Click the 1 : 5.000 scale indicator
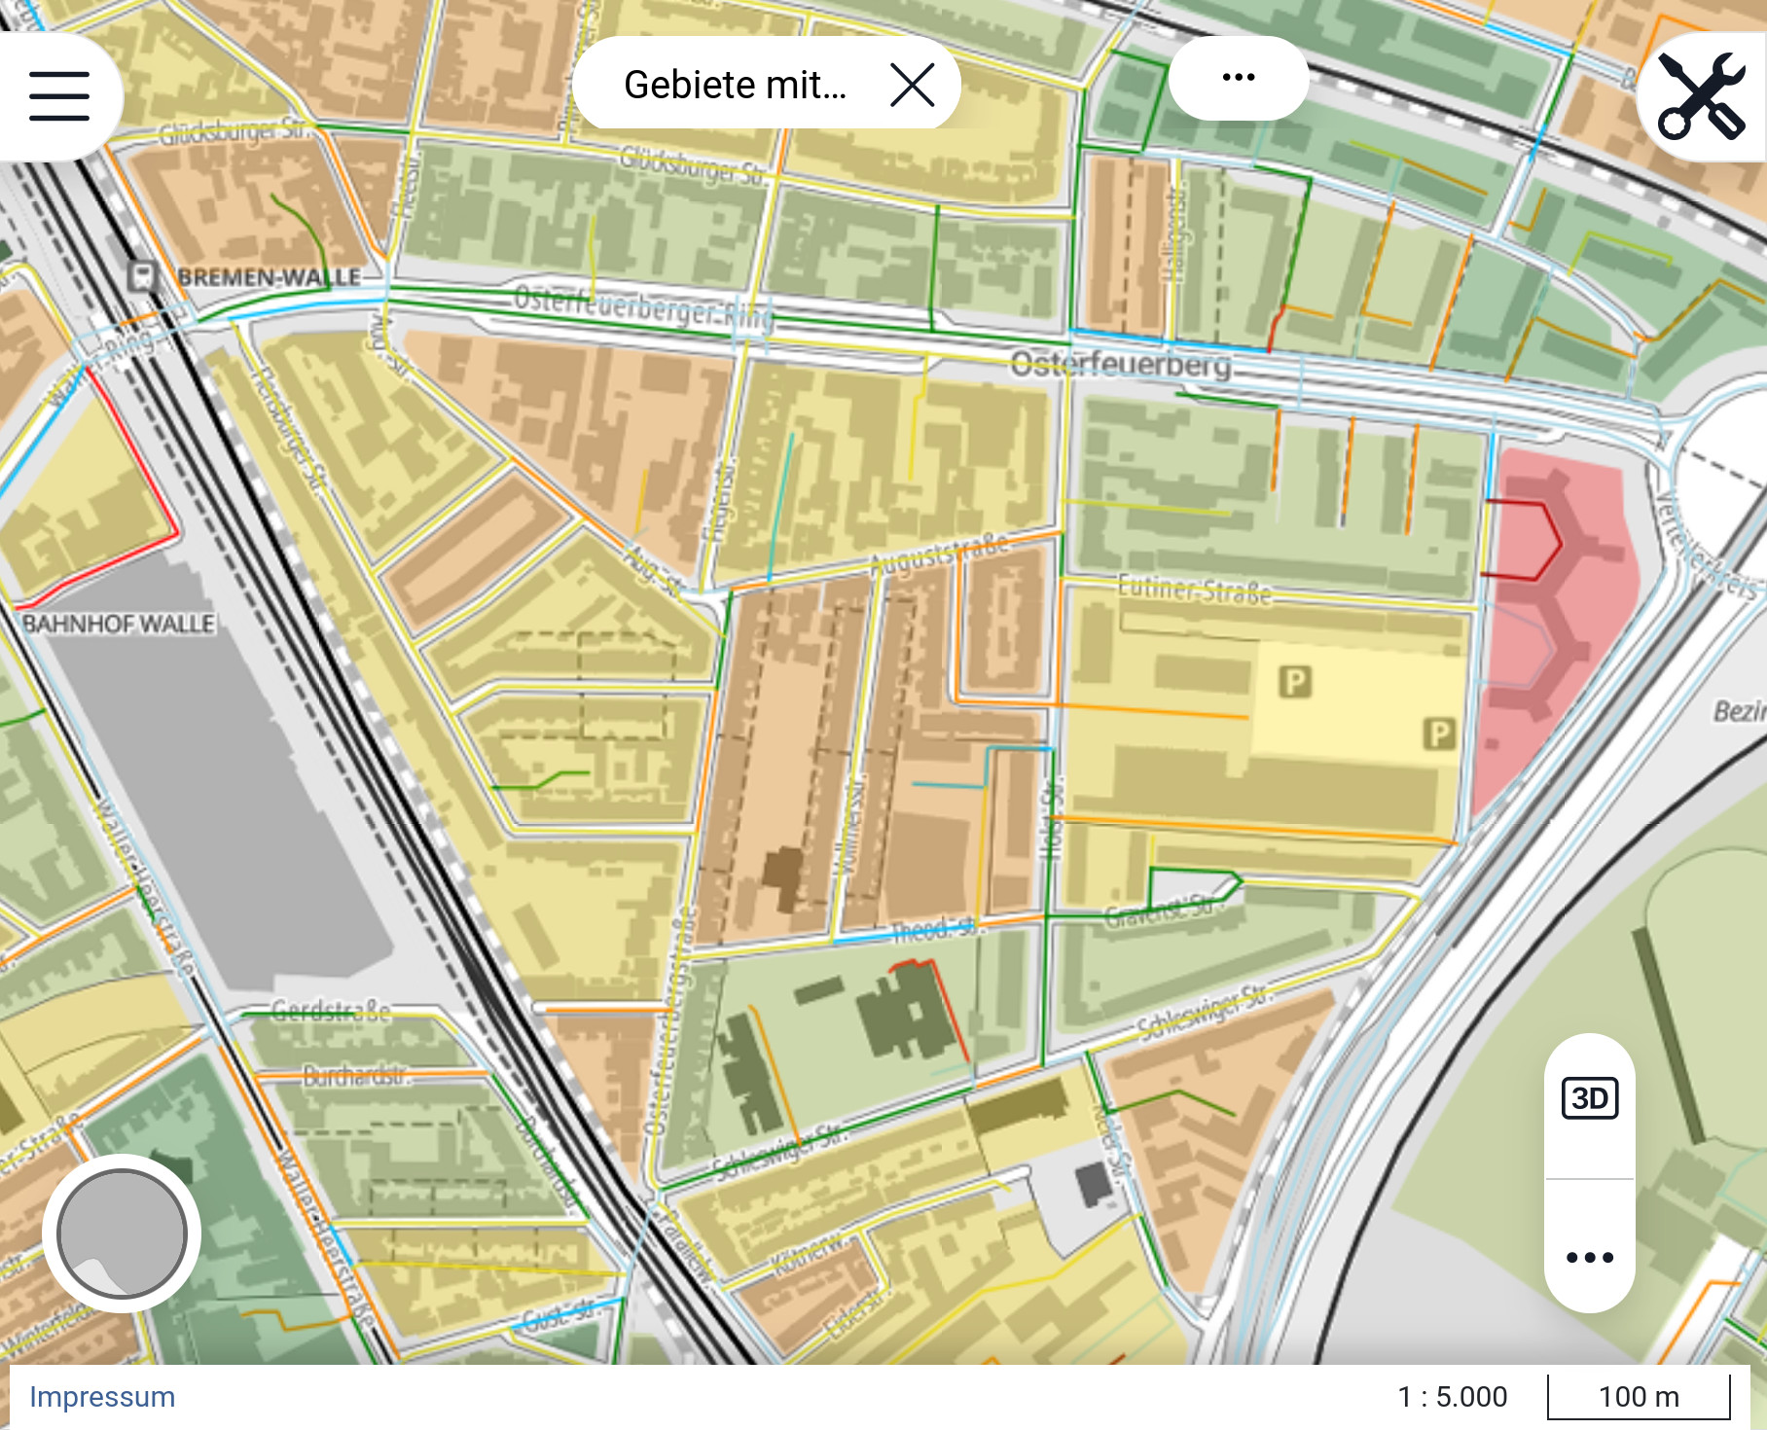This screenshot has width=1767, height=1430. click(1452, 1397)
